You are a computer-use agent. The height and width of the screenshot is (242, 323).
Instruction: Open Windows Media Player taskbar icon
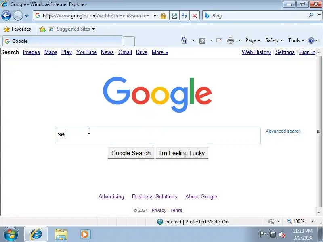85,234
